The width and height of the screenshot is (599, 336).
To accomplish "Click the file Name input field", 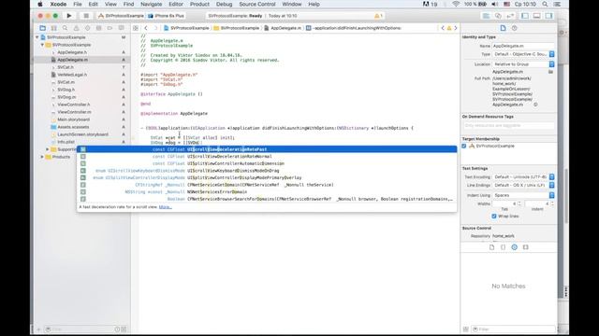I will [x=523, y=46].
